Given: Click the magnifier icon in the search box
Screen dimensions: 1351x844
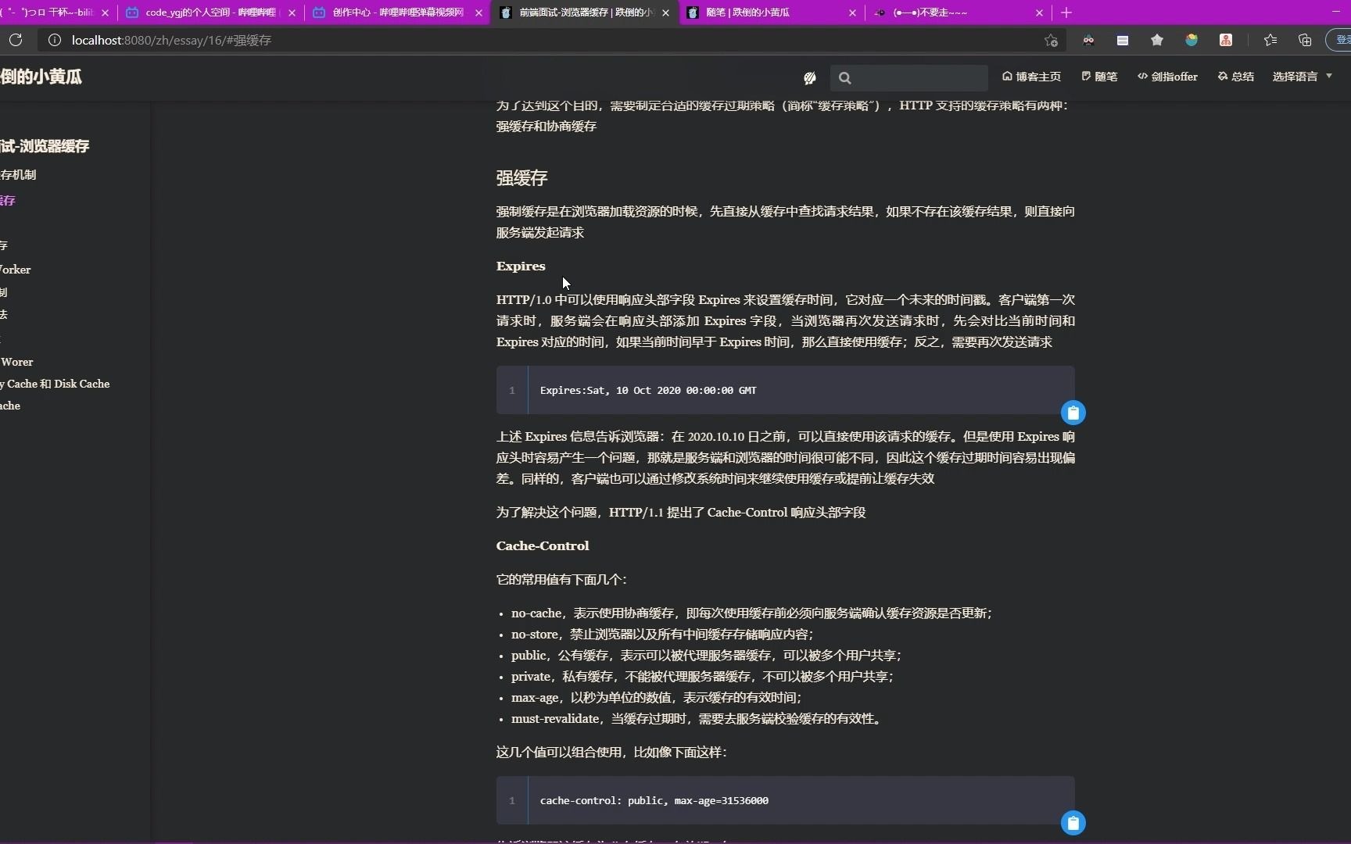Looking at the screenshot, I should tap(845, 77).
